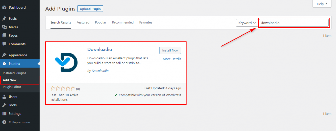Viewport: 336px width, 131px height.
Task: Click the Downloadio plugin logo
Action: coord(66,62)
